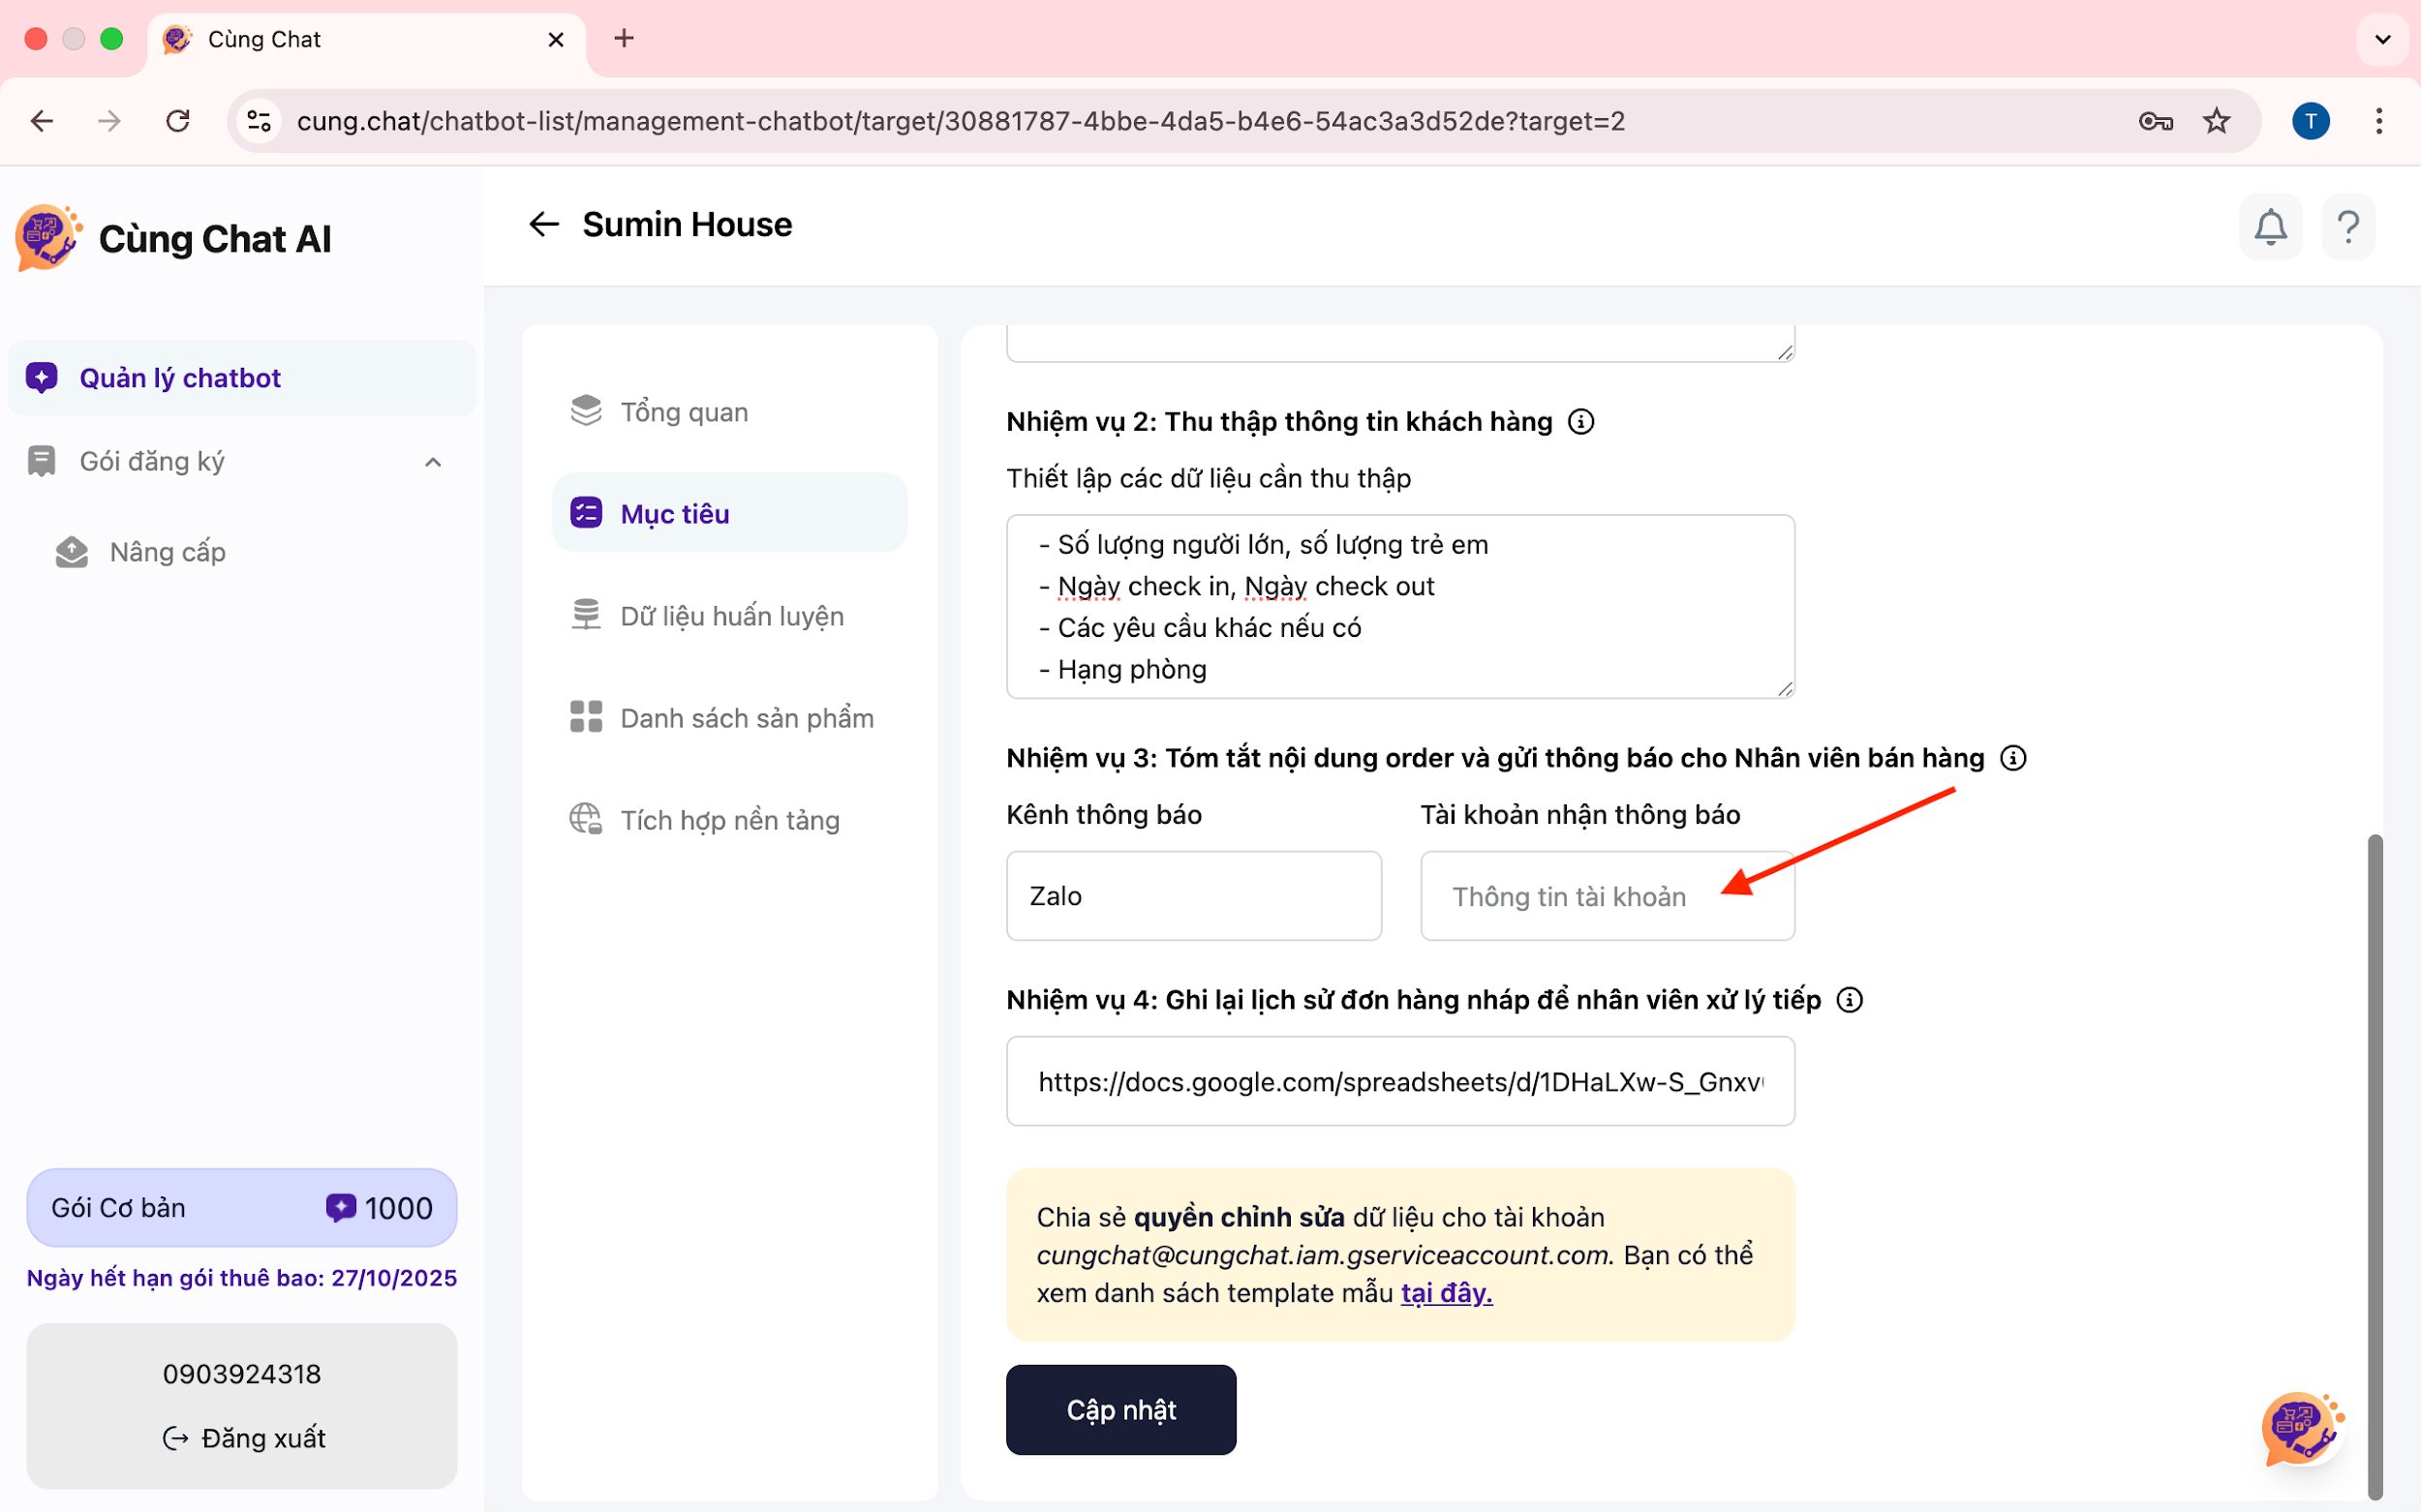Open Tổng quan tab
Screen dimensions: 2421x1512
684,412
